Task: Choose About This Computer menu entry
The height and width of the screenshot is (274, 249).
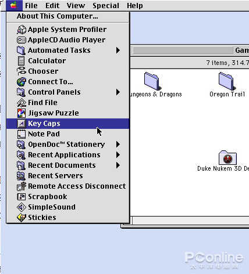Action: pyautogui.click(x=68, y=16)
